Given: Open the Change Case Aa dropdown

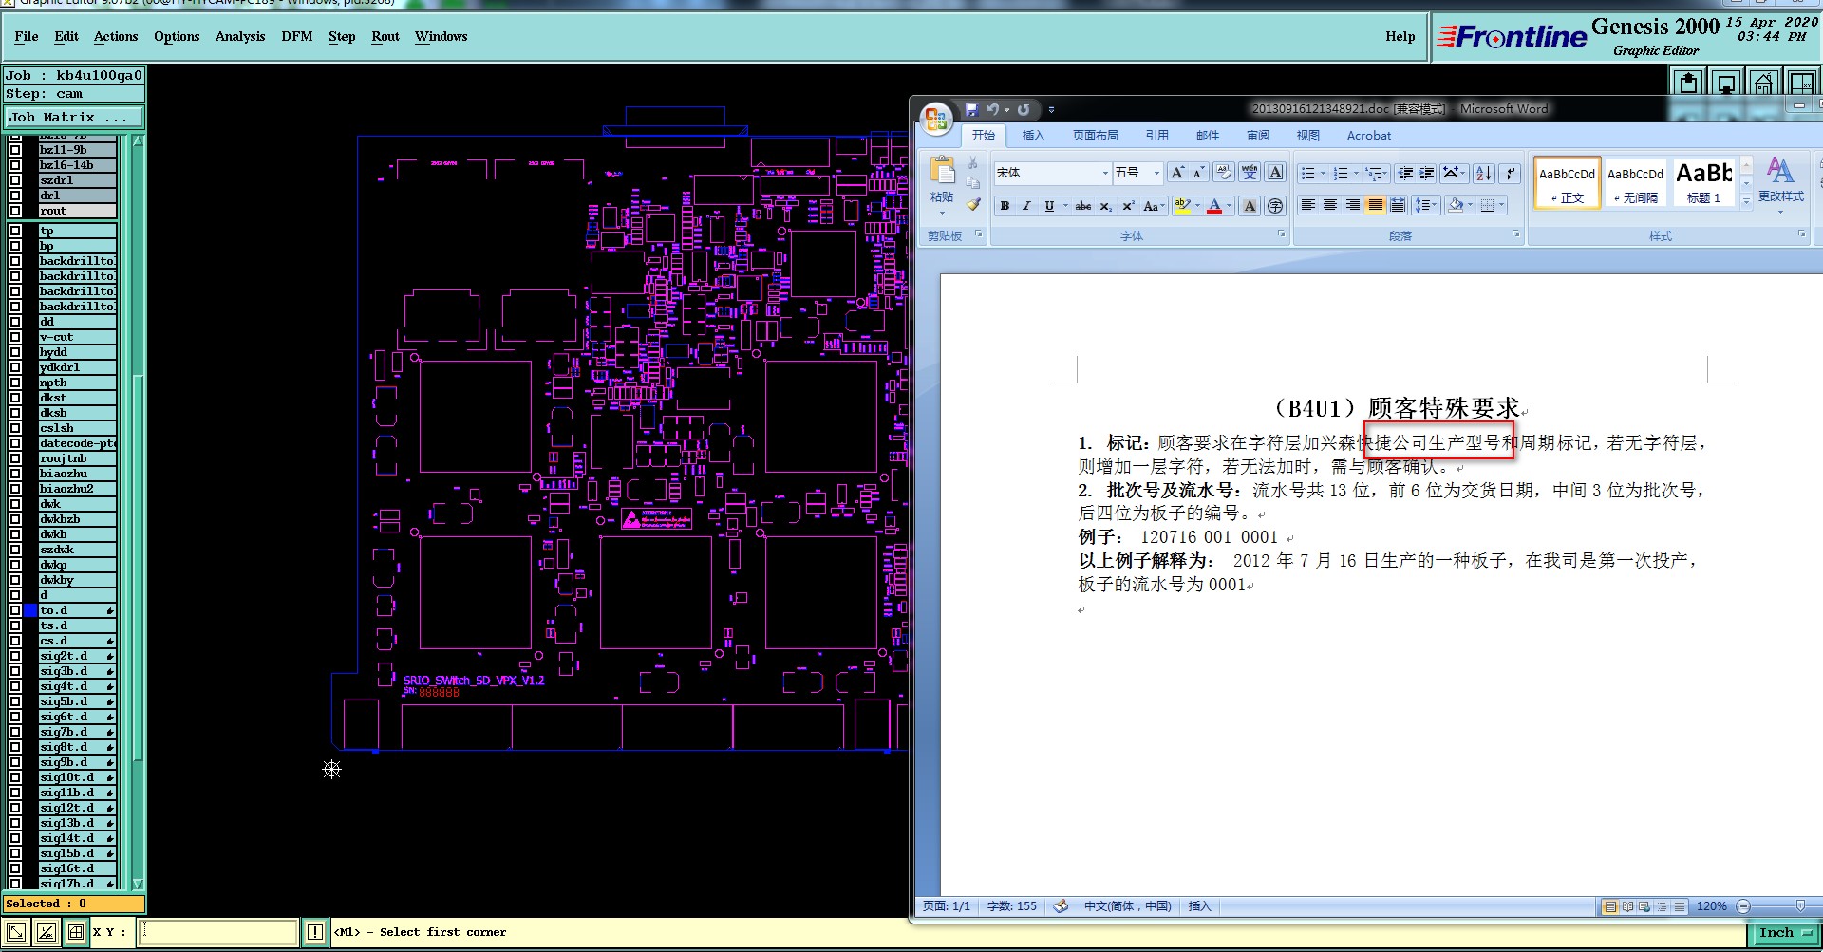Looking at the screenshot, I should click(1153, 206).
